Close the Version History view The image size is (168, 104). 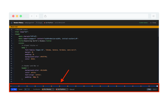click(153, 23)
